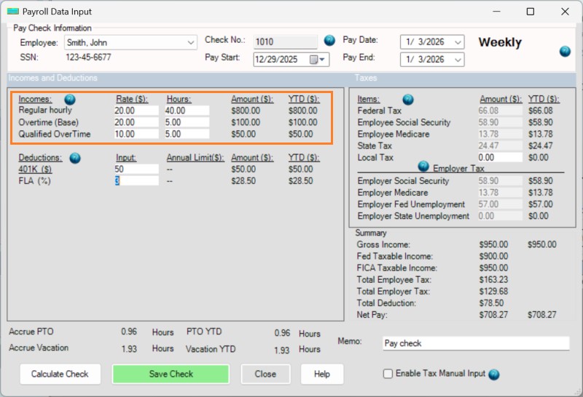
Task: Click the Gross Income amount $950.00
Action: [493, 244]
